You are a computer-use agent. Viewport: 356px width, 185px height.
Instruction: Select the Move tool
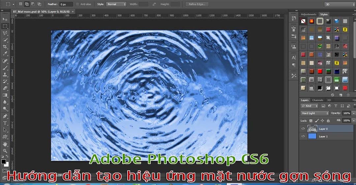pyautogui.click(x=5, y=19)
